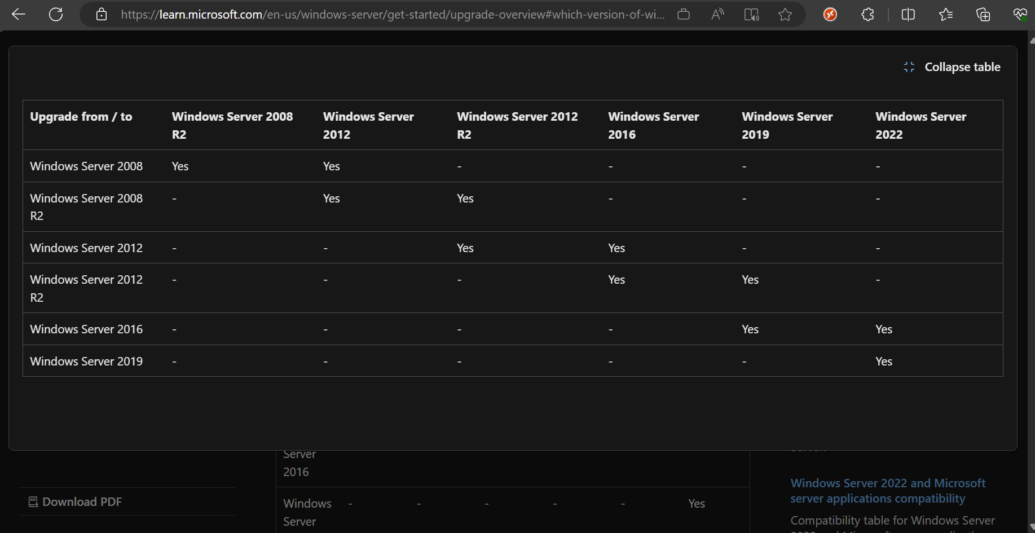Click "Yes" for Server 2019 to Server 2022
Screen dimensions: 1035x533
884,362
